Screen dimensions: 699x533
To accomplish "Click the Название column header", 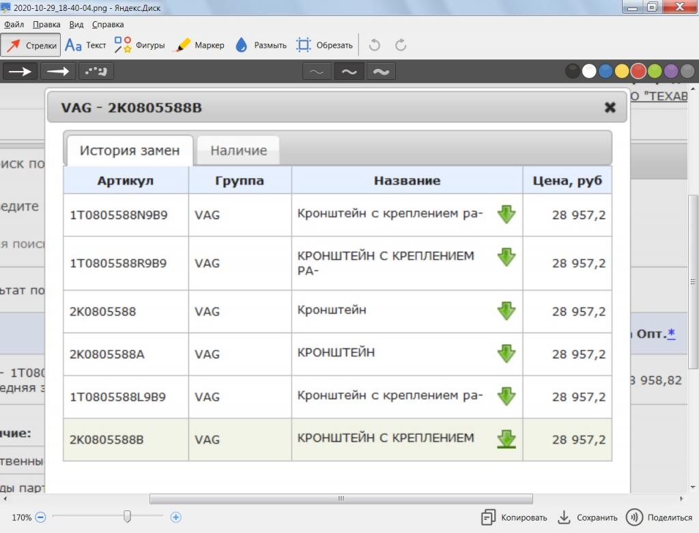I will (x=407, y=180).
